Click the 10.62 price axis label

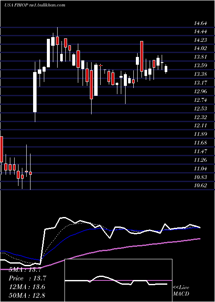(x=200, y=186)
